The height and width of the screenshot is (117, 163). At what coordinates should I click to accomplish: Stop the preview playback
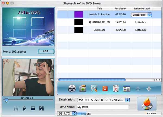(33, 108)
